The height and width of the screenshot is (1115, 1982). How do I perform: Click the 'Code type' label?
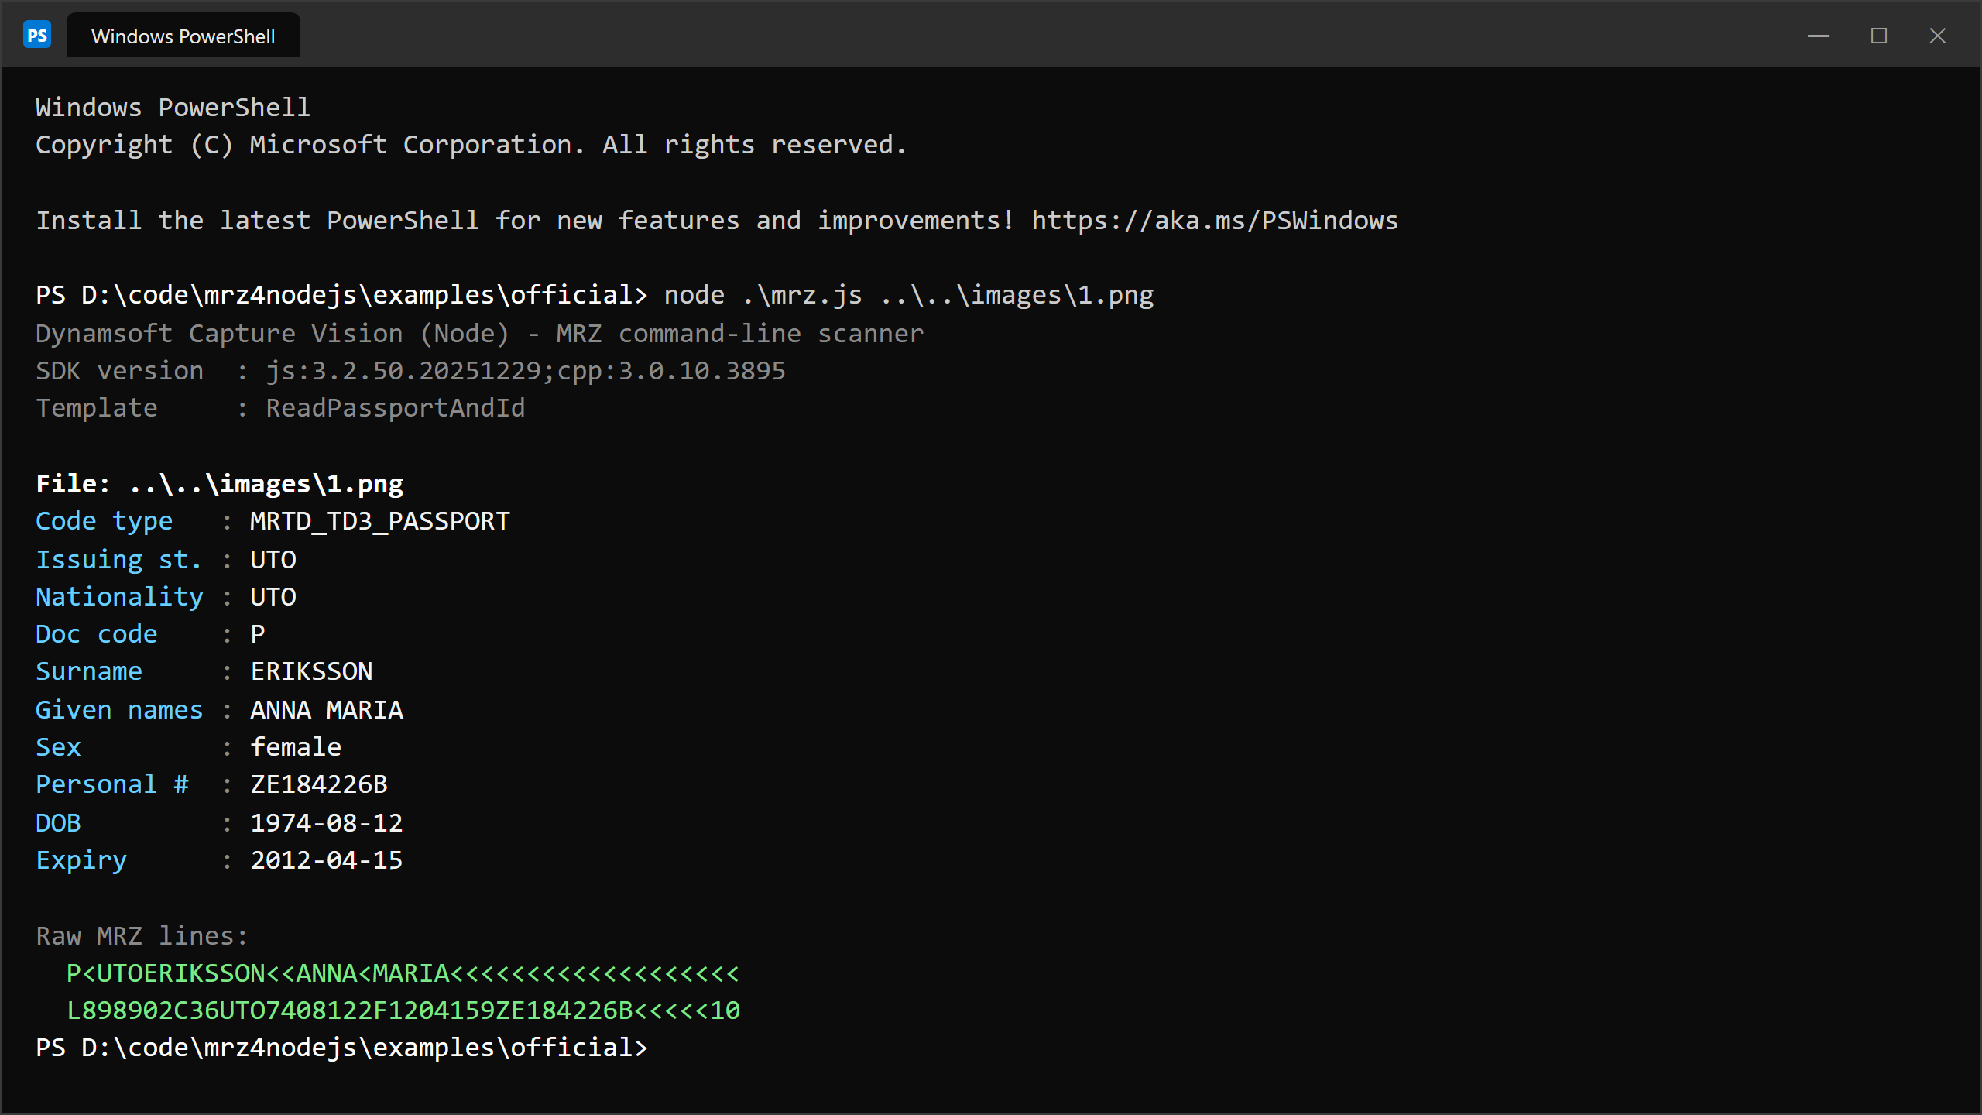(x=104, y=521)
